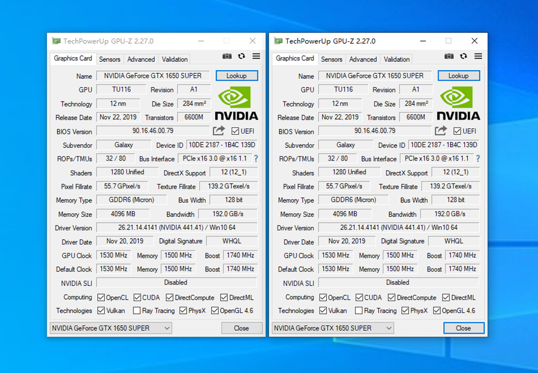The image size is (538, 373).
Task: Toggle PhysX checkbox in left window
Action: (x=183, y=310)
